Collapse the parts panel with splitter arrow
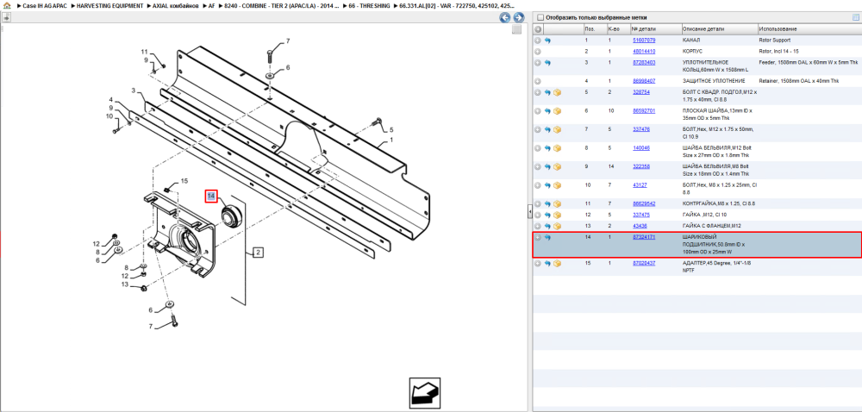This screenshot has width=862, height=412. tap(530, 210)
